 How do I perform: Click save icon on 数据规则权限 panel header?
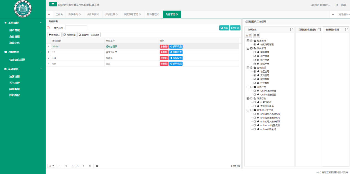point(346,29)
